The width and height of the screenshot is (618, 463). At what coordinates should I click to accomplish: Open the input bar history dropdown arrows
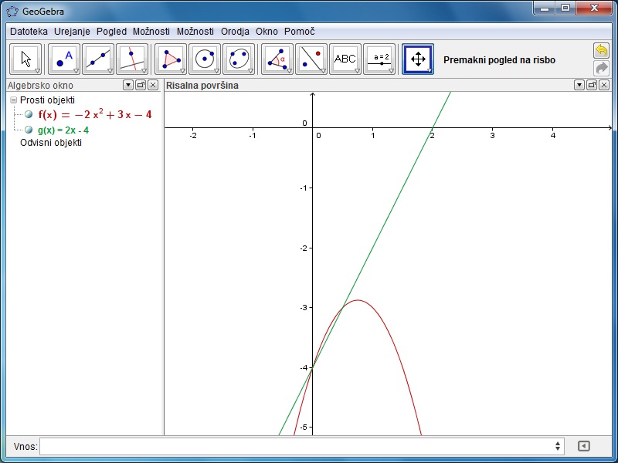tap(558, 446)
